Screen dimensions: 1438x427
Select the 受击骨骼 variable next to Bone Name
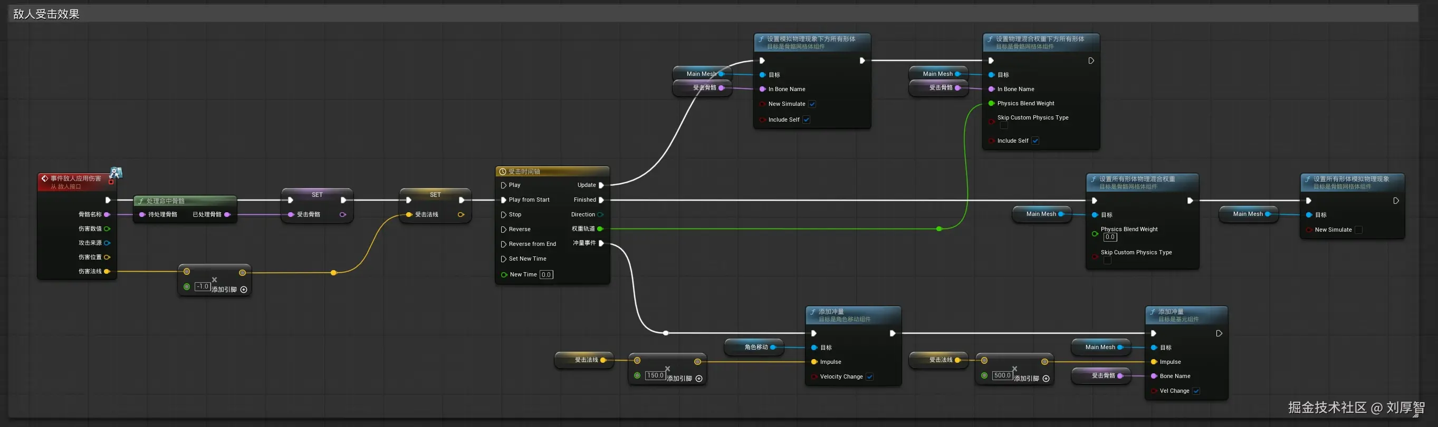(x=1101, y=376)
